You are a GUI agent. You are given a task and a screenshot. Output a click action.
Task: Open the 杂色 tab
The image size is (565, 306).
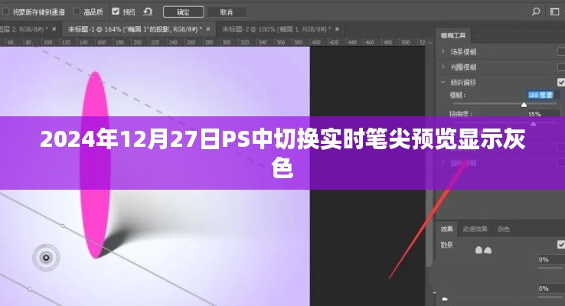click(504, 229)
